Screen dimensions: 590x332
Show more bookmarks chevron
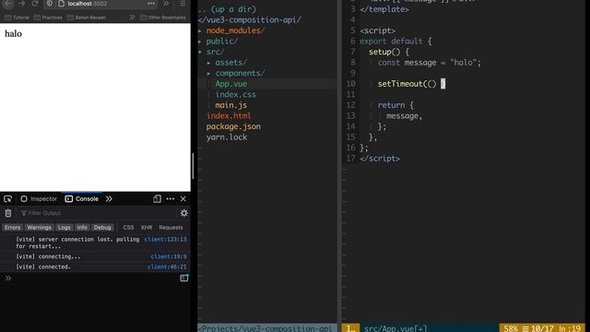[x=132, y=18]
